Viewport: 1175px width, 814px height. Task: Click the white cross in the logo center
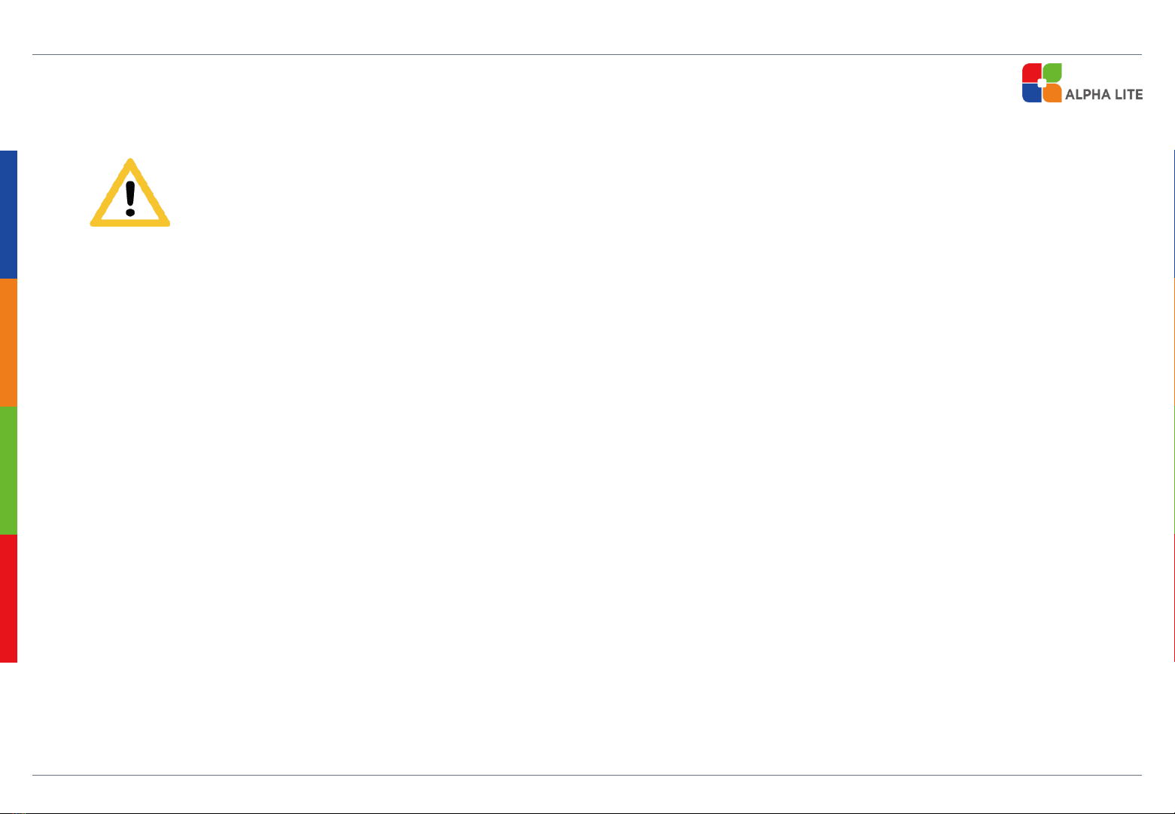1042,83
